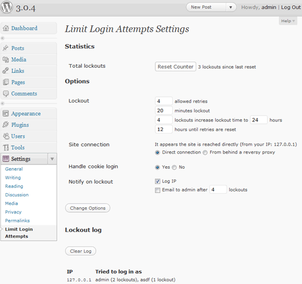Screen dimensions: 302x284
Task: Open the Media library icon
Action: tap(5, 59)
